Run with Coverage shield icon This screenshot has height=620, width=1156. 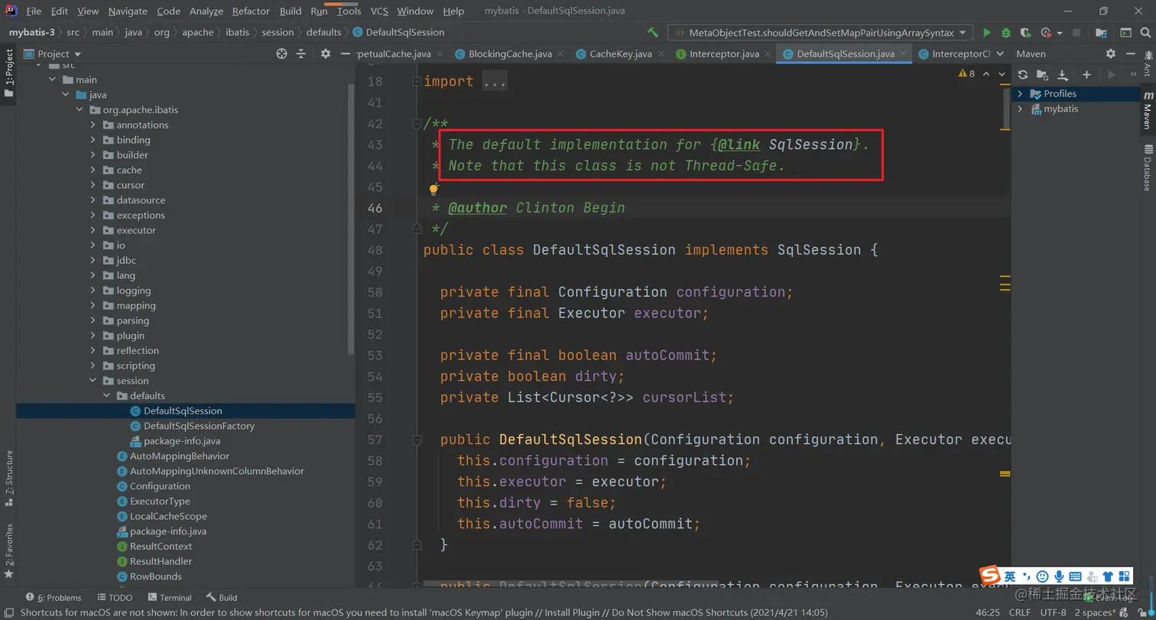click(x=1025, y=33)
